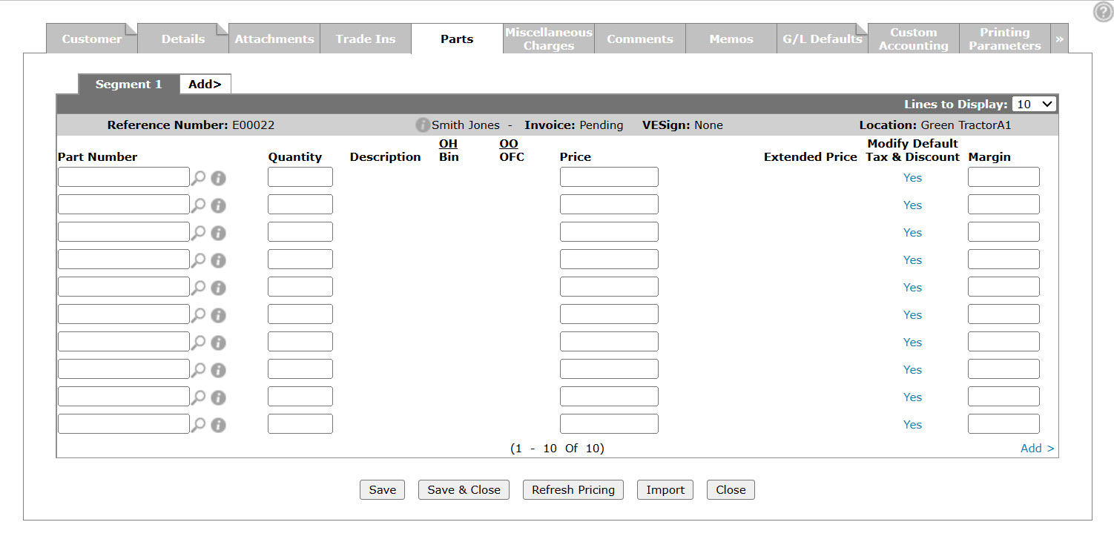Add a new segment with Add> tab
This screenshot has width=1114, height=542.
205,84
